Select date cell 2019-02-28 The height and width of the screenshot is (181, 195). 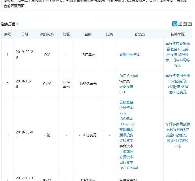25,54
